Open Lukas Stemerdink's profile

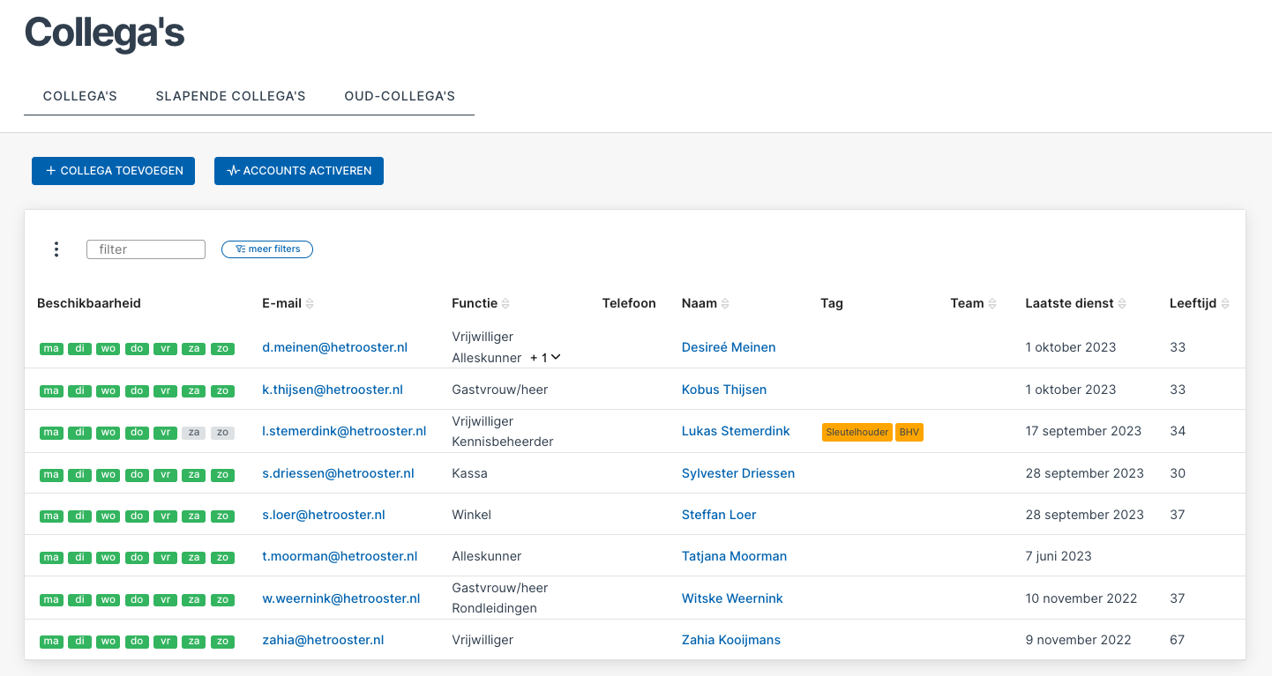[736, 431]
